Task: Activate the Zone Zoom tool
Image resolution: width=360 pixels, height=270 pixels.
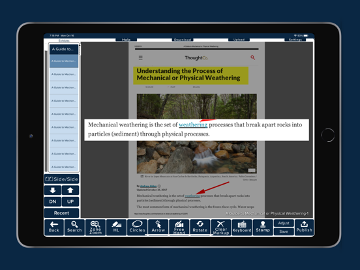Action: 95,227
